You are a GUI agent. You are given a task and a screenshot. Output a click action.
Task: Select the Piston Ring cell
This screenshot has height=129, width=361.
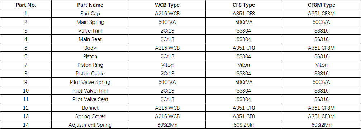[90, 65]
